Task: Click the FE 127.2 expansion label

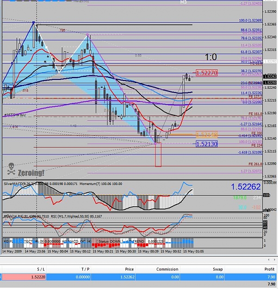Action: pos(255,96)
